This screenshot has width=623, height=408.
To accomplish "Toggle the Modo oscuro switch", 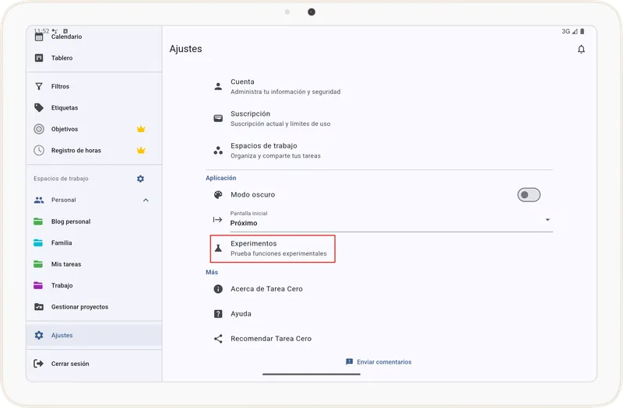I will pyautogui.click(x=529, y=195).
